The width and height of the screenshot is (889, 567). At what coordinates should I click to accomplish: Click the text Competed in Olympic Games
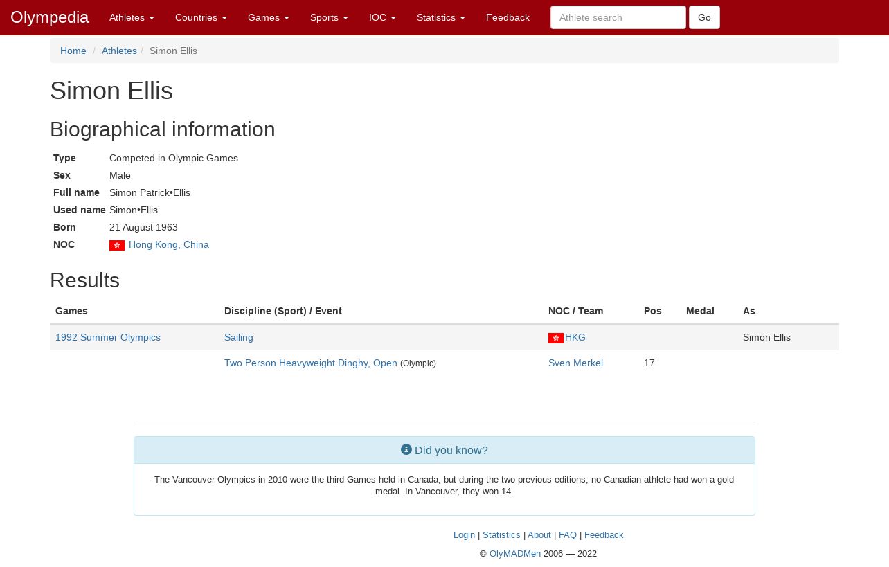pyautogui.click(x=174, y=159)
